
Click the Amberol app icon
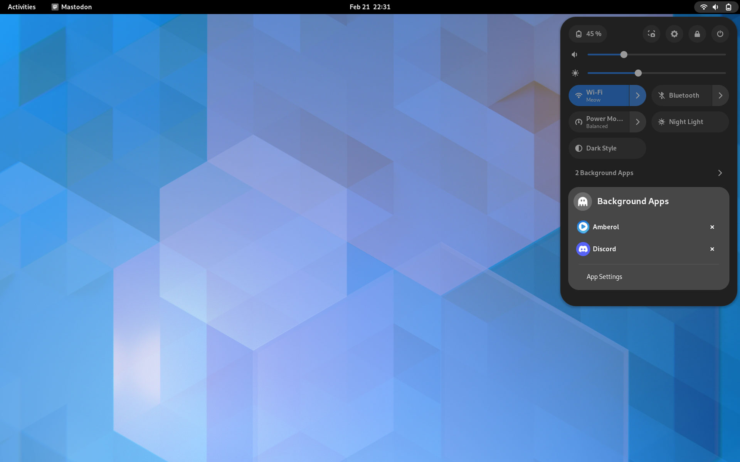point(583,227)
